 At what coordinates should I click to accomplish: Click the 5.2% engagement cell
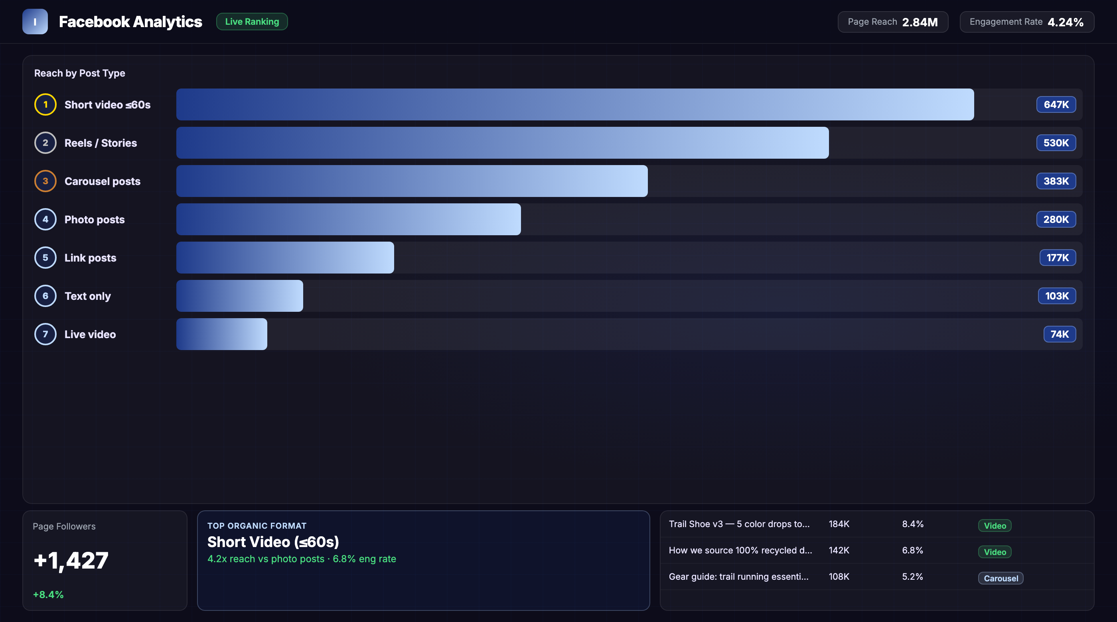[x=913, y=577]
